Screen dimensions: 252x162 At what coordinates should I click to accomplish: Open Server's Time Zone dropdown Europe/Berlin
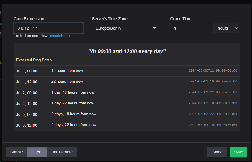pyautogui.click(x=126, y=28)
